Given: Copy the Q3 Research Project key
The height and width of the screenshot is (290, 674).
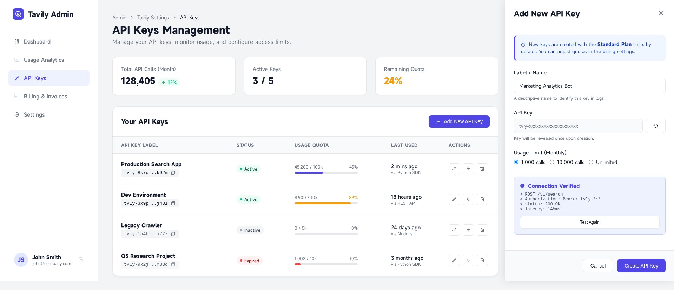Looking at the screenshot, I should coord(173,264).
